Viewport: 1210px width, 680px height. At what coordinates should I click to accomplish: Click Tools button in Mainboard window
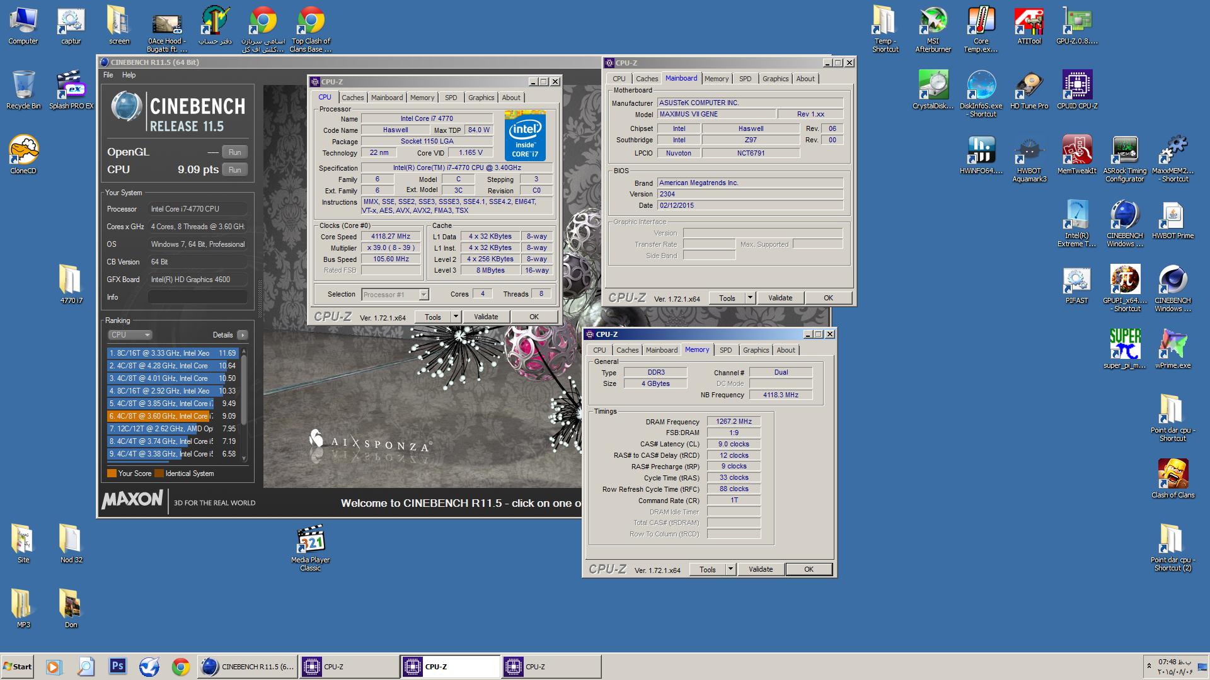click(727, 298)
